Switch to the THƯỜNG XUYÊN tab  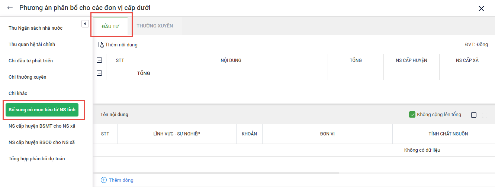point(155,26)
